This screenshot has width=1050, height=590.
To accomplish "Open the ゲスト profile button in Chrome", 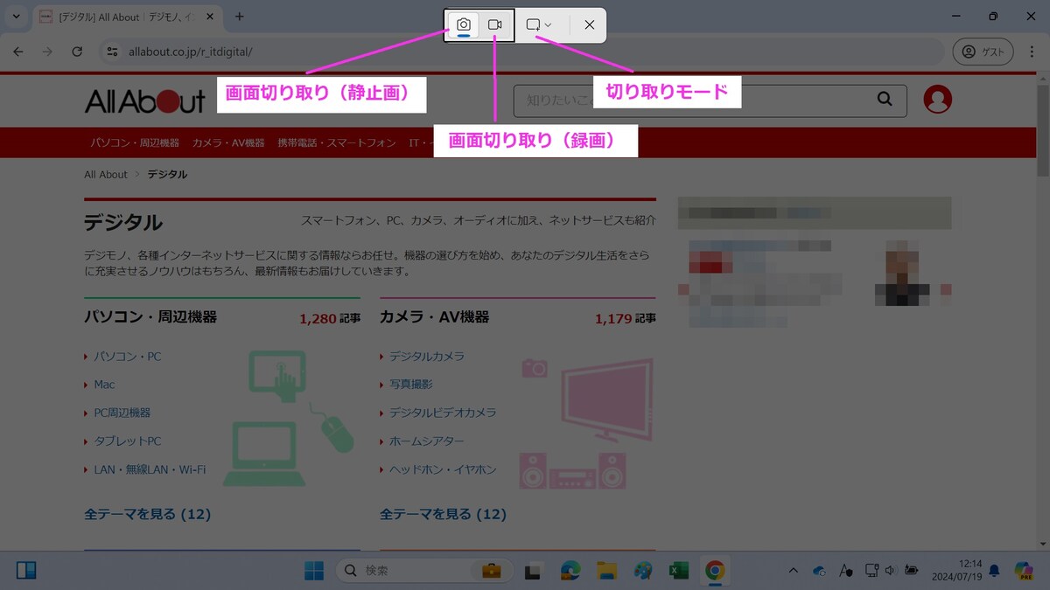I will (x=983, y=52).
